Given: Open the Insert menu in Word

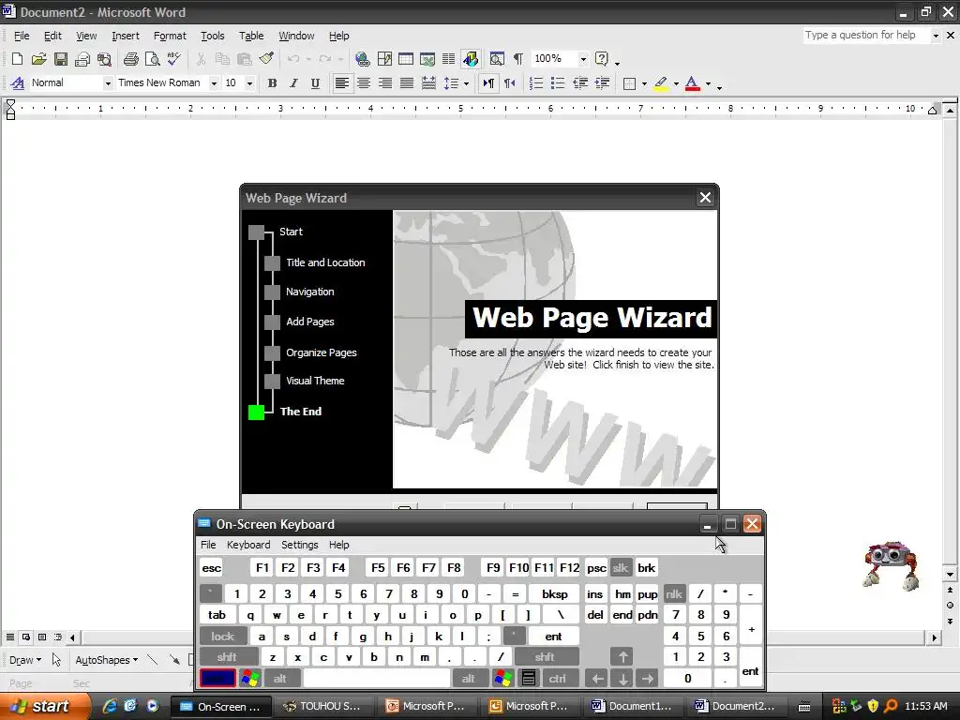Looking at the screenshot, I should point(126,37).
